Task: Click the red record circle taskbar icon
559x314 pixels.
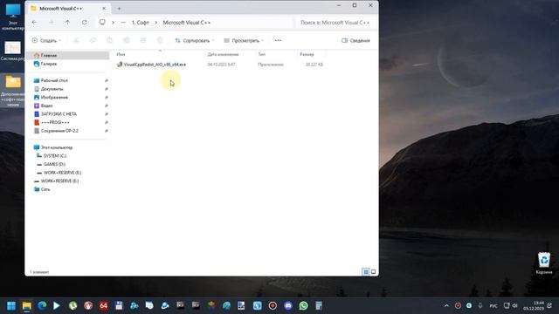Action: (x=273, y=305)
